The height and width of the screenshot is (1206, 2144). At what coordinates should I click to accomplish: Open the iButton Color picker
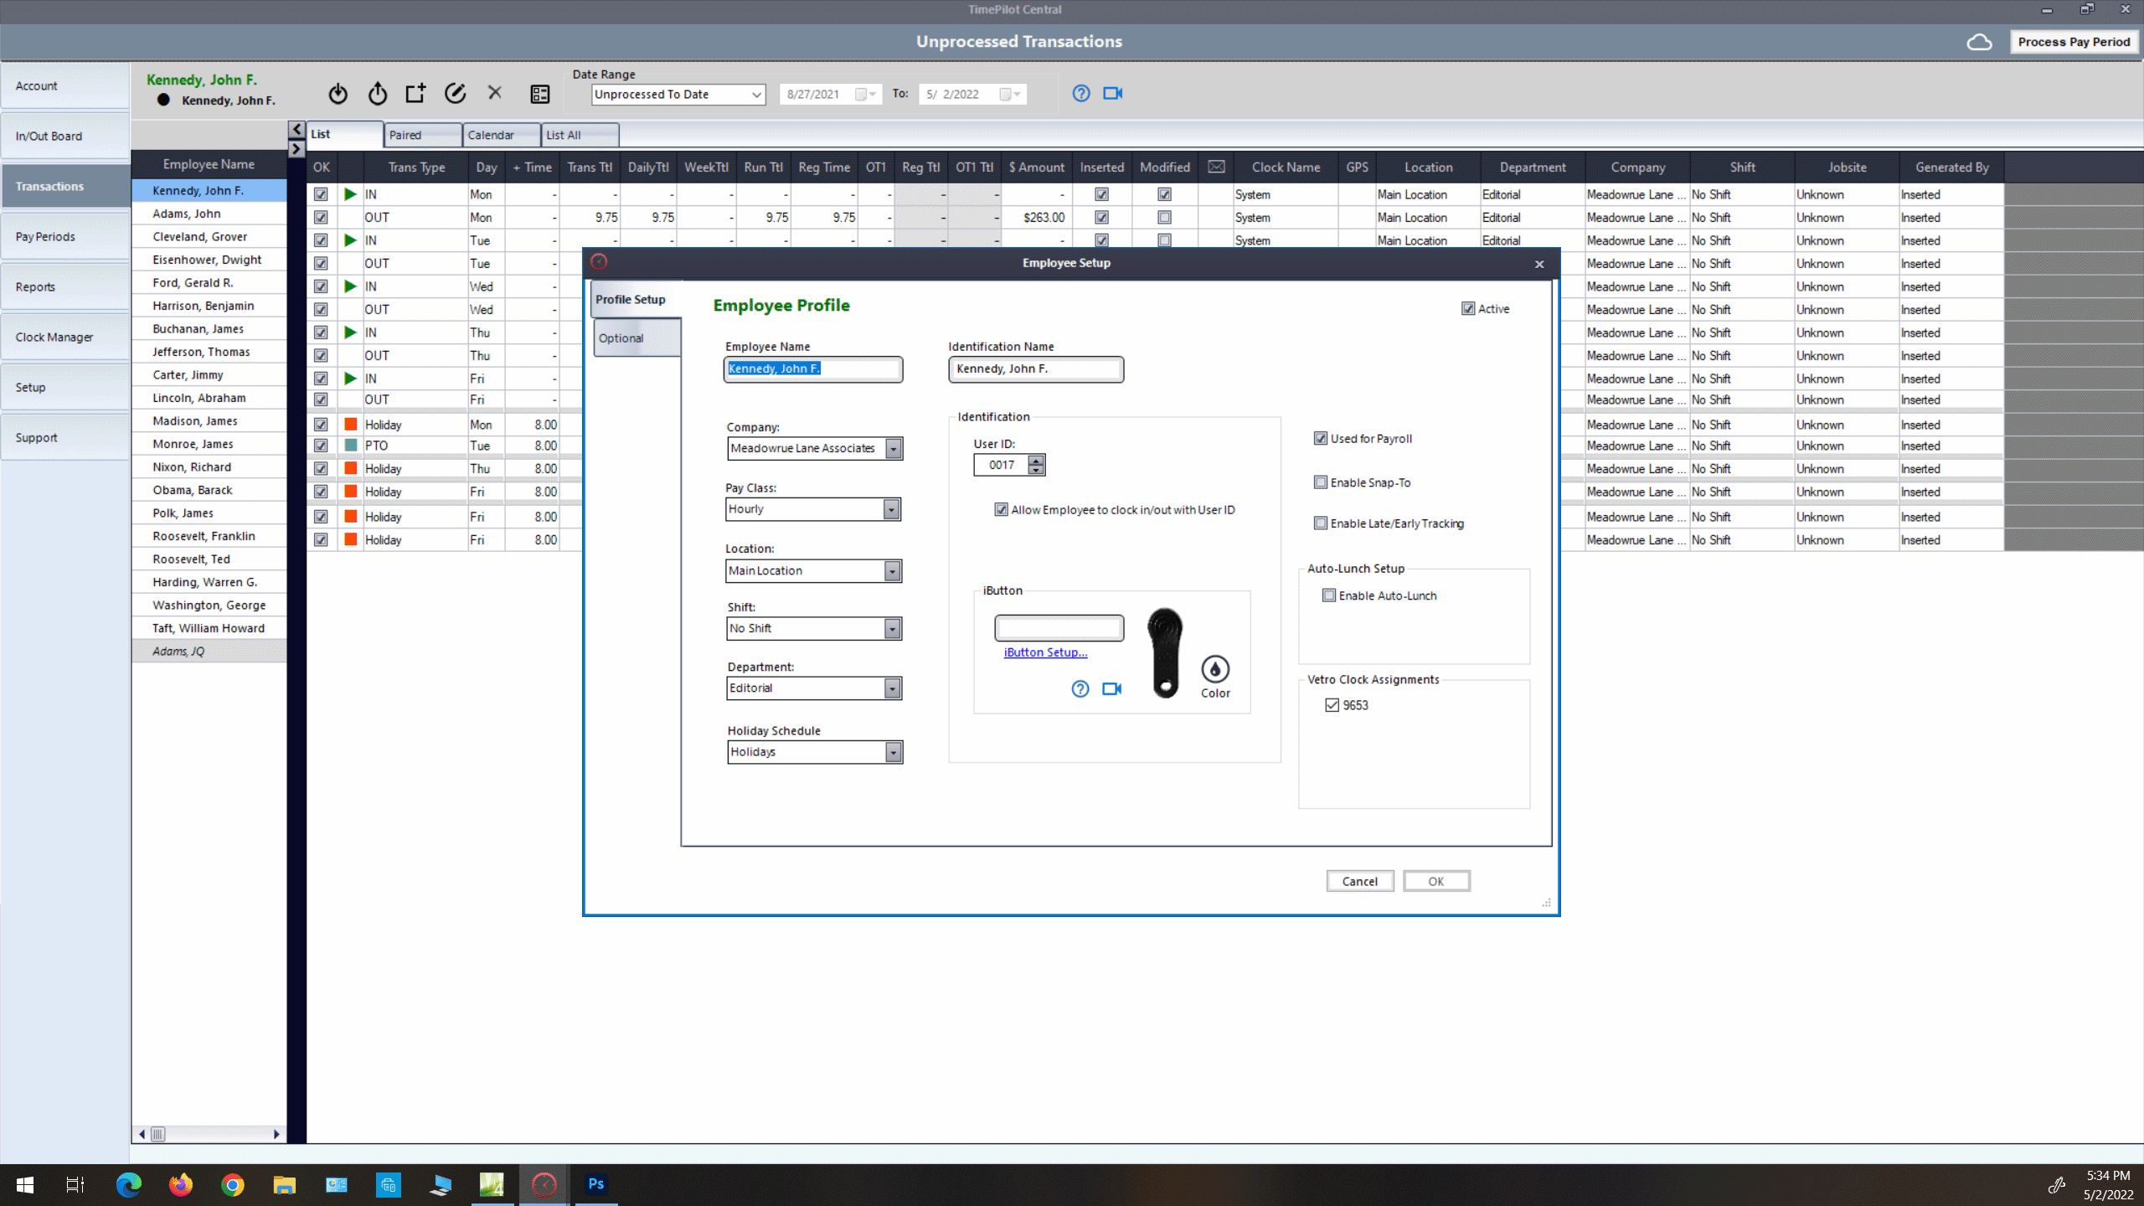coord(1215,670)
